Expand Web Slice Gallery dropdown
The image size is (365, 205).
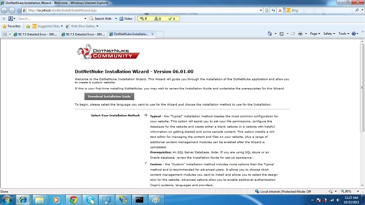point(97,26)
